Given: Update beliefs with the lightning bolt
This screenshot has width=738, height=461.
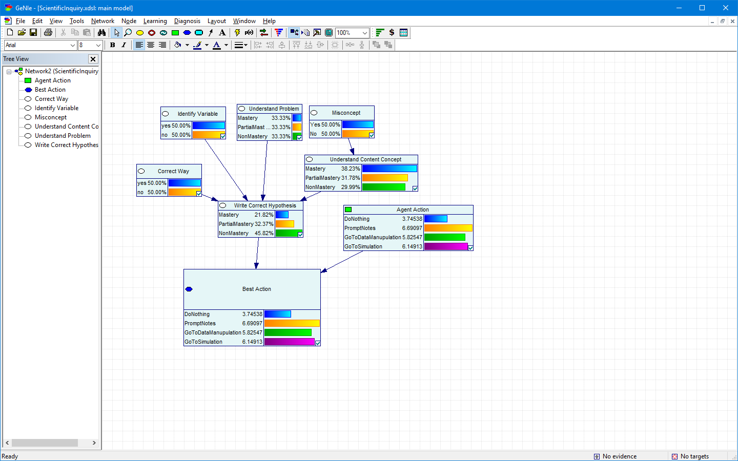Looking at the screenshot, I should pyautogui.click(x=237, y=32).
